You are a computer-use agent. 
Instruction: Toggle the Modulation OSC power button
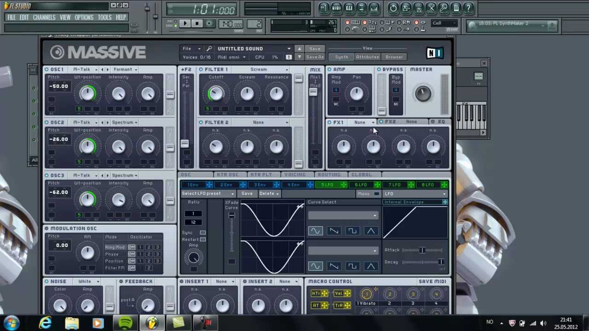pos(46,228)
